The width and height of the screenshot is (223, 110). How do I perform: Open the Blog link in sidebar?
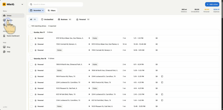click(x=13, y=47)
